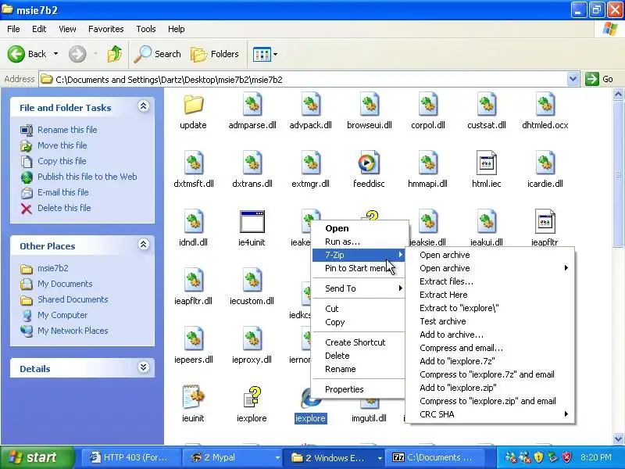Select the ieuinit setup file icon

pyautogui.click(x=193, y=397)
